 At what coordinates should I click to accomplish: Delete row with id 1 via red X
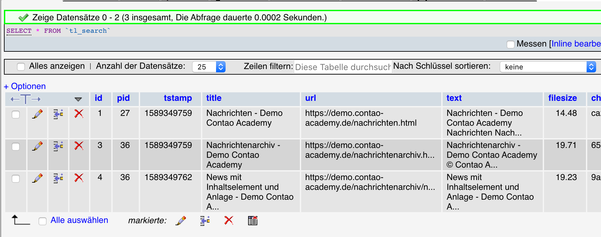coord(79,114)
